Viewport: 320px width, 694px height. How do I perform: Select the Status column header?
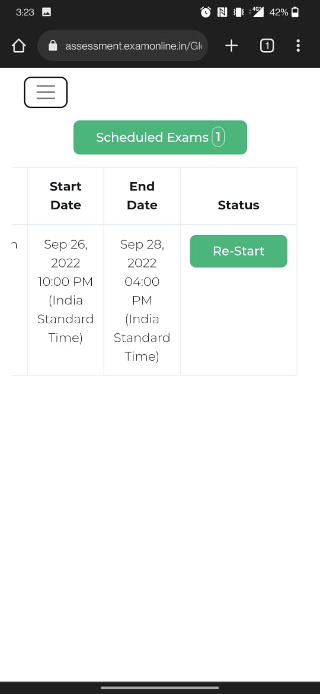click(239, 205)
